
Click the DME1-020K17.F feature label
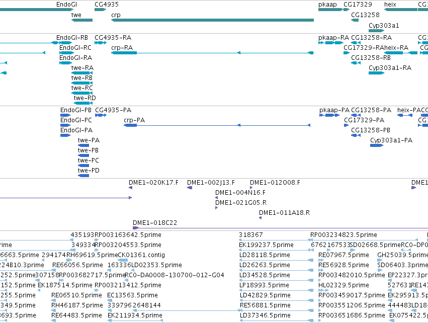(x=154, y=183)
